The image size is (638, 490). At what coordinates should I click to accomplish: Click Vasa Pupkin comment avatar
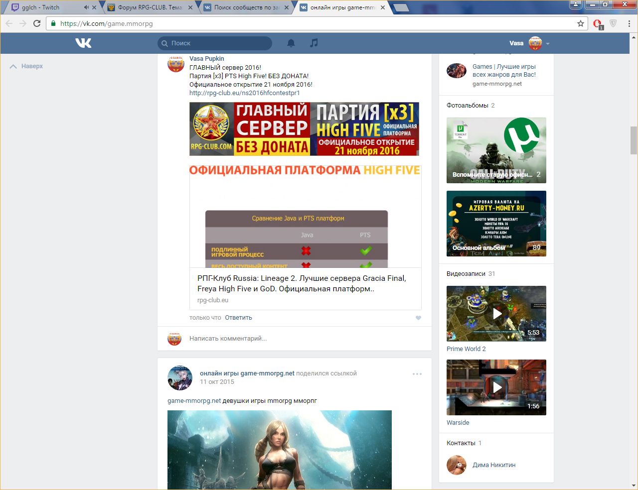coord(176,64)
